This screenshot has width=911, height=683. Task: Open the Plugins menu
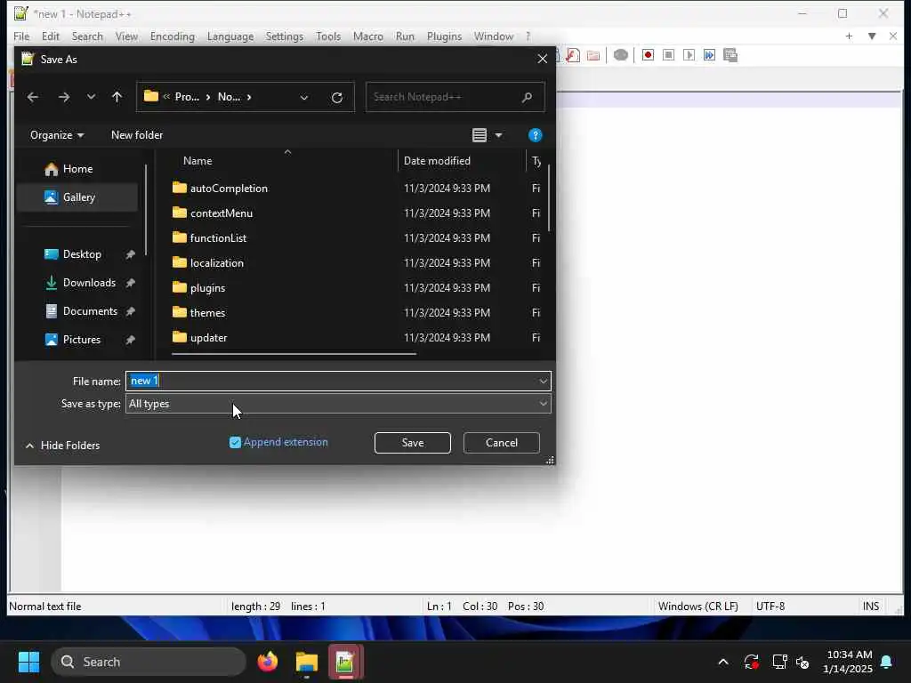click(x=445, y=36)
